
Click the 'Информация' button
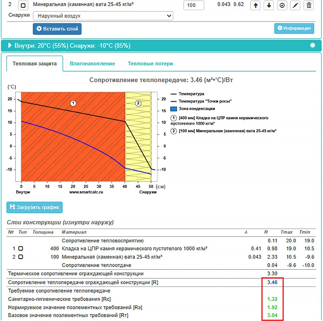pos(294,28)
